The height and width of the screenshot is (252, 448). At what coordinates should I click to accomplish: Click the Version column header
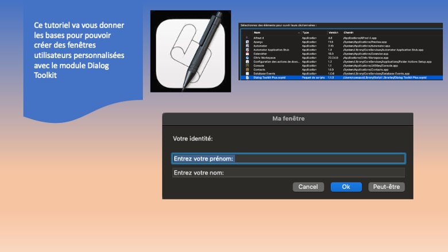pyautogui.click(x=334, y=33)
